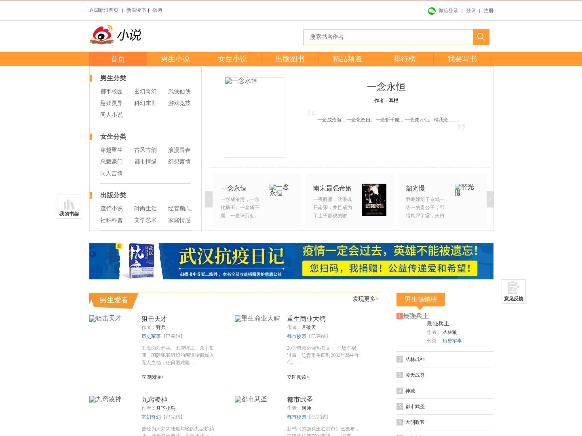Click 返回新浪首页 link
Screen dimensions: 582x436
pos(104,10)
